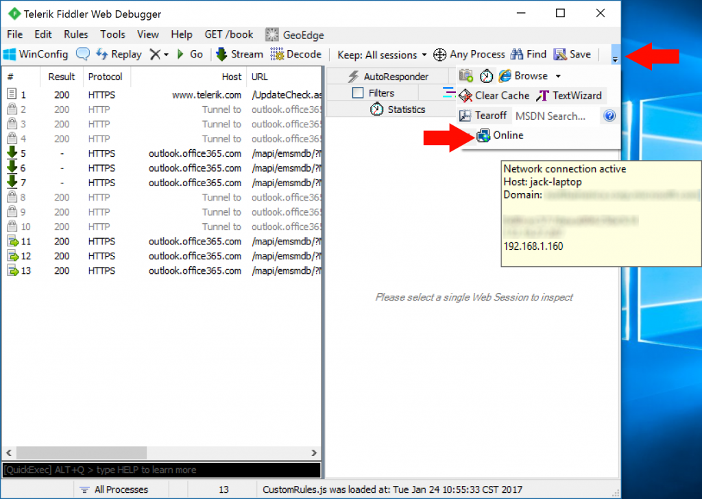Enable the Filters checkbox
This screenshot has height=499, width=702.
[x=358, y=93]
